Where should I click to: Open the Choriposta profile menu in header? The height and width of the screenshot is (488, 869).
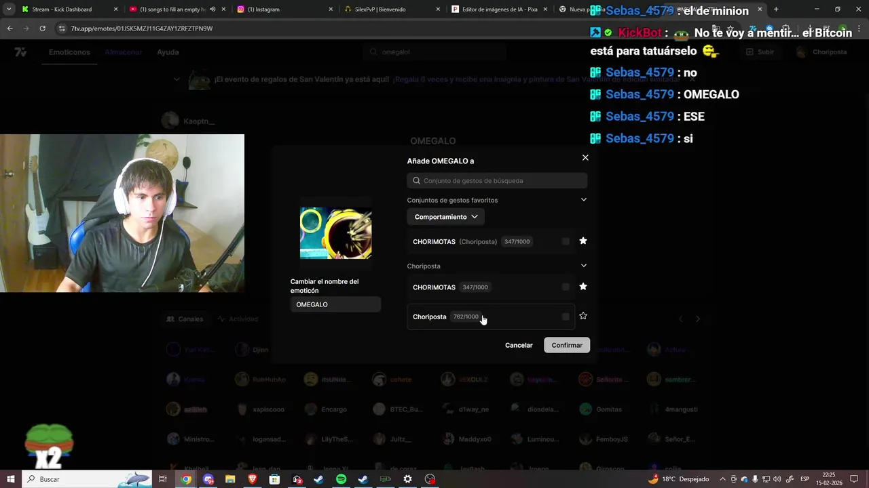click(x=822, y=52)
